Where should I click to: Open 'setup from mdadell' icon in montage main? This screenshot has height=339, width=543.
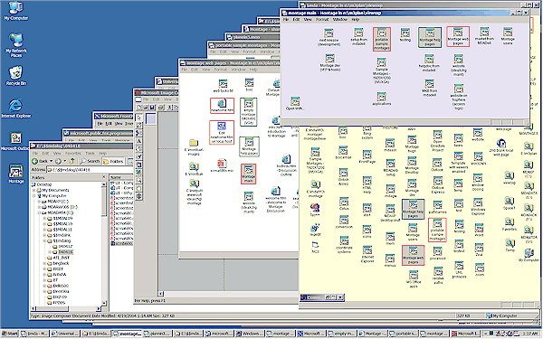pos(358,37)
